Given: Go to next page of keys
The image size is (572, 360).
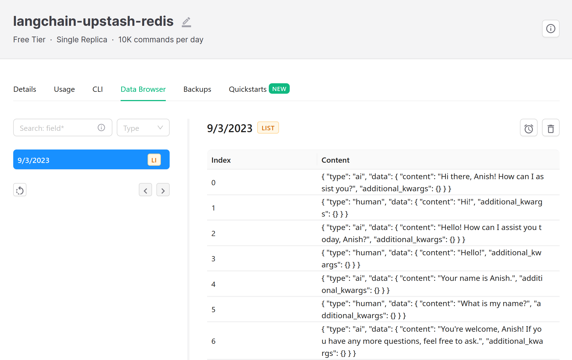Looking at the screenshot, I should coord(163,190).
